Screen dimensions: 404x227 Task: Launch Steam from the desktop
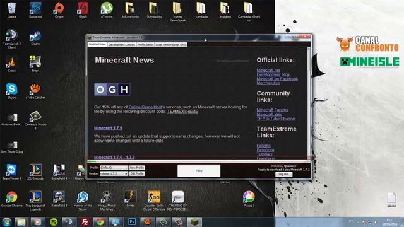pyautogui.click(x=35, y=38)
